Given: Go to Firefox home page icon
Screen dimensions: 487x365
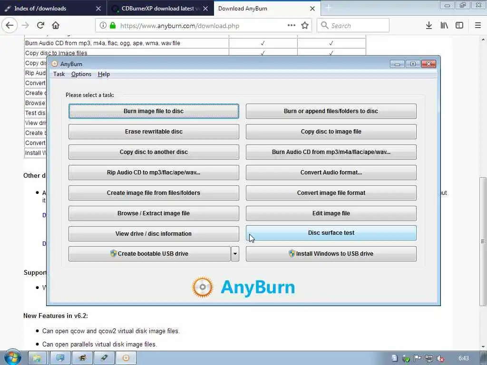Looking at the screenshot, I should click(56, 26).
